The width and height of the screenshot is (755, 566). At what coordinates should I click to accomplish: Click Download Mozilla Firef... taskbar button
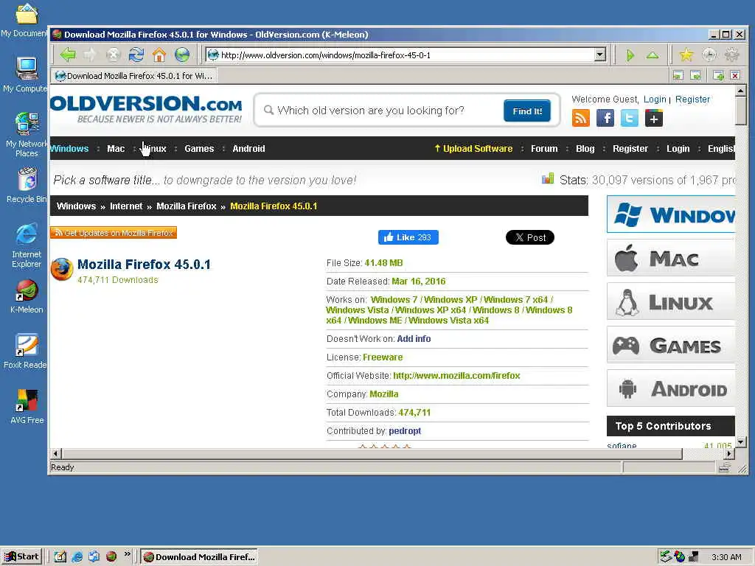[199, 557]
